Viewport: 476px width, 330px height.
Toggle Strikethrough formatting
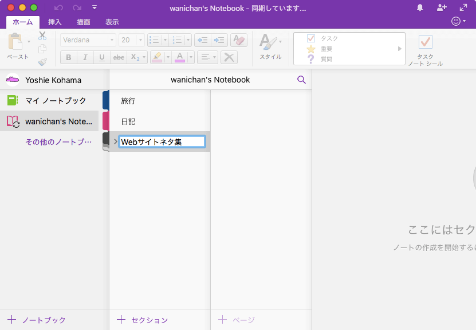(x=119, y=57)
